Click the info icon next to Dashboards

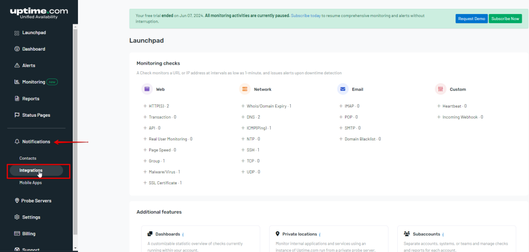[183, 234]
